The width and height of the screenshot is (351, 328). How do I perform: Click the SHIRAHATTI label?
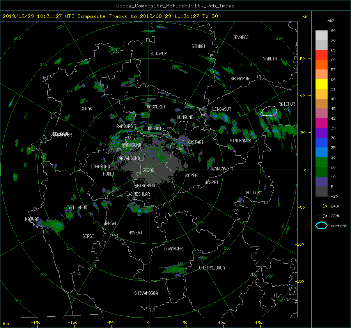pos(146,186)
